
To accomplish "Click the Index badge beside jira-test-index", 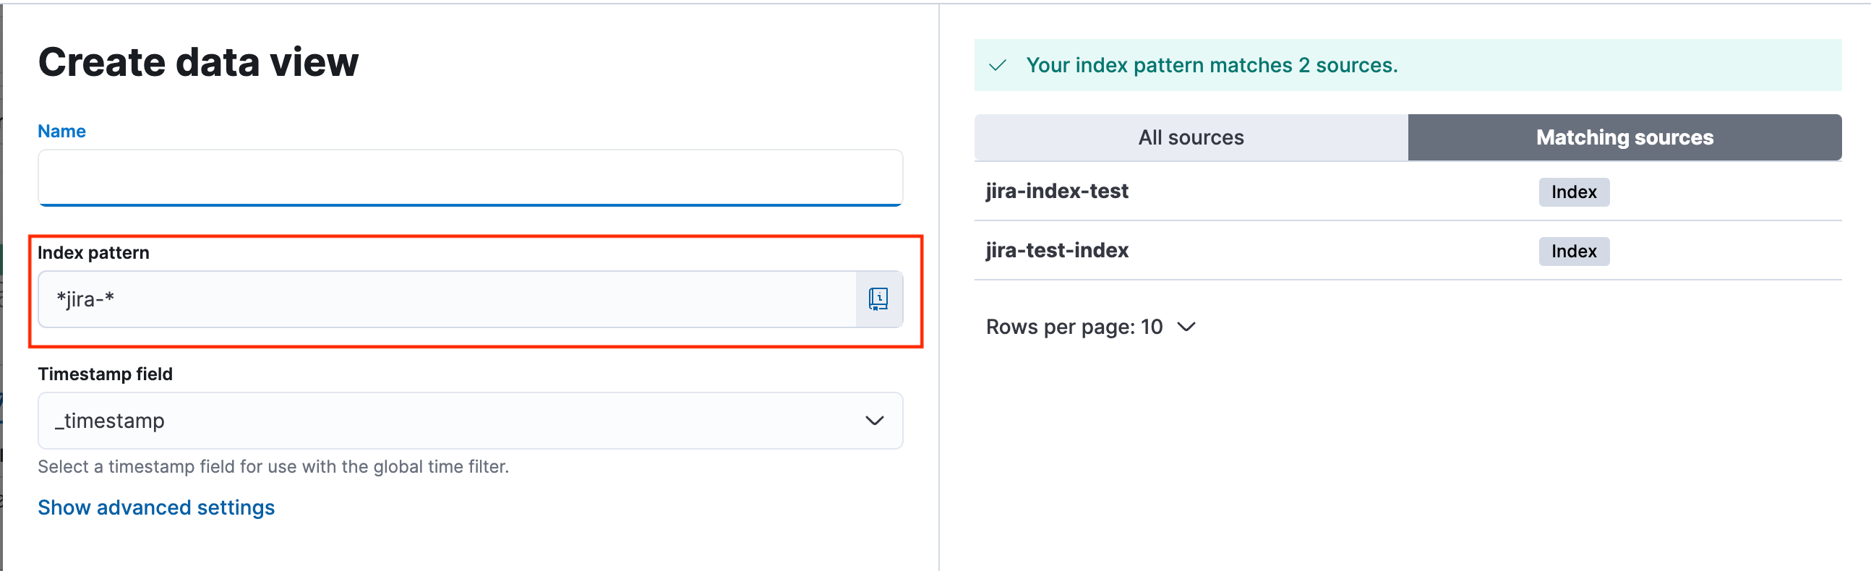I will point(1573,252).
